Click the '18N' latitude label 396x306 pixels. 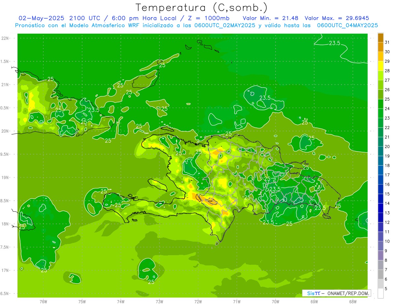click(5, 224)
